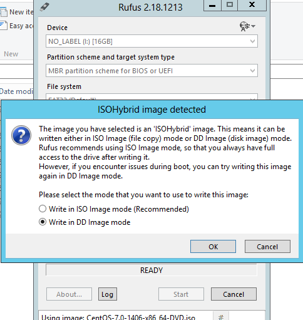The height and width of the screenshot is (320, 303).
Task: Click the READY progress bar
Action: coord(151,270)
